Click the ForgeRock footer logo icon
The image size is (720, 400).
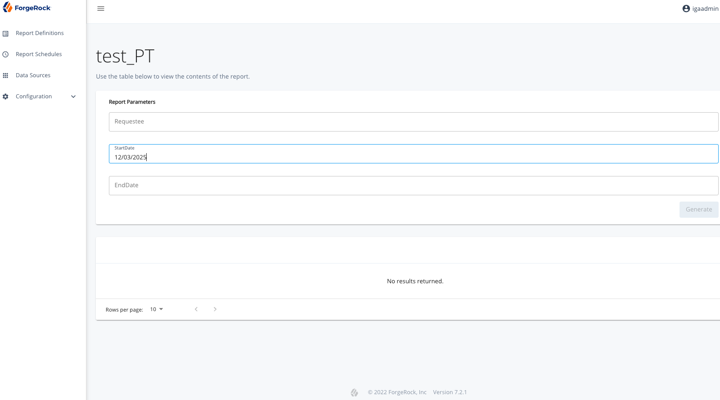point(355,392)
